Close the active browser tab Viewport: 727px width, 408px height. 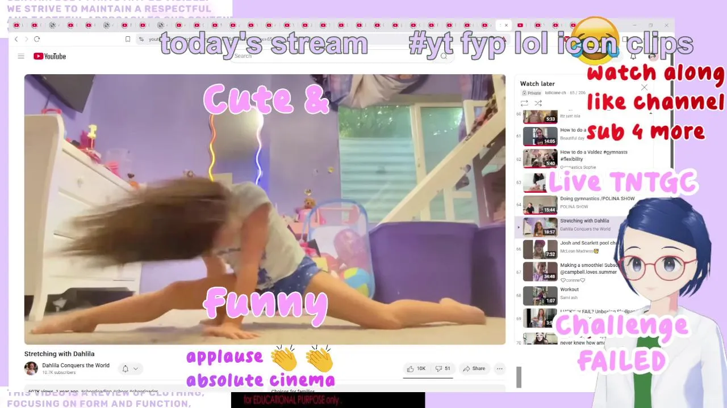coord(506,25)
